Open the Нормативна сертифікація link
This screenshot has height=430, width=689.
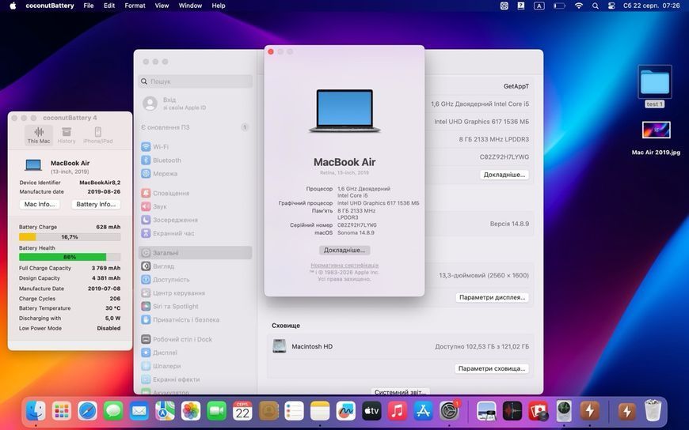click(344, 266)
